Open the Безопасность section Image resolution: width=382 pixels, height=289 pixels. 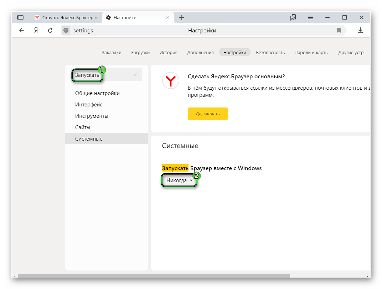(x=270, y=53)
